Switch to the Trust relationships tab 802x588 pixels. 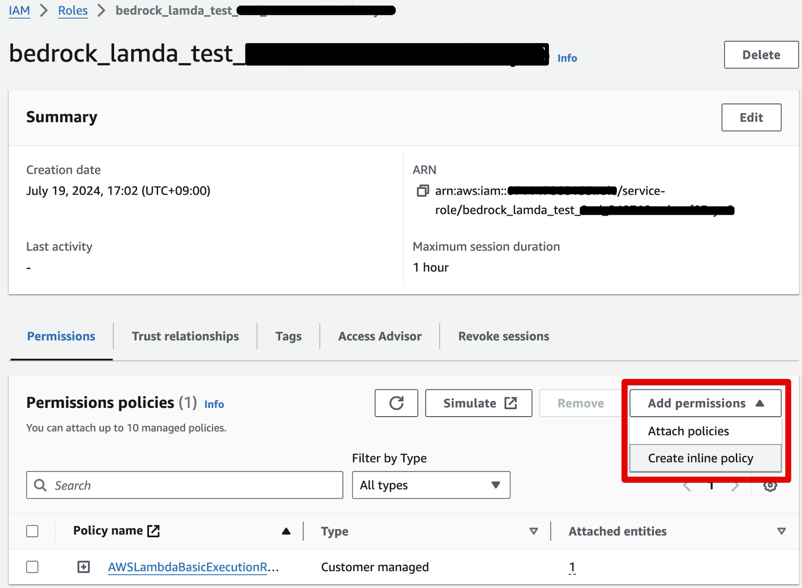click(x=185, y=336)
